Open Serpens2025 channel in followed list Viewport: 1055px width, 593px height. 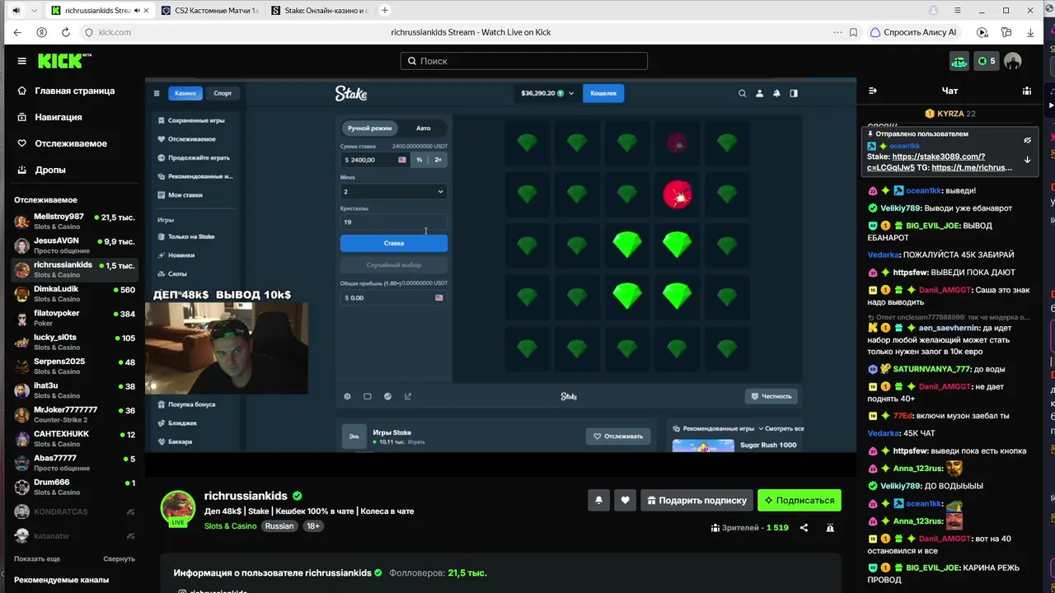click(x=74, y=366)
